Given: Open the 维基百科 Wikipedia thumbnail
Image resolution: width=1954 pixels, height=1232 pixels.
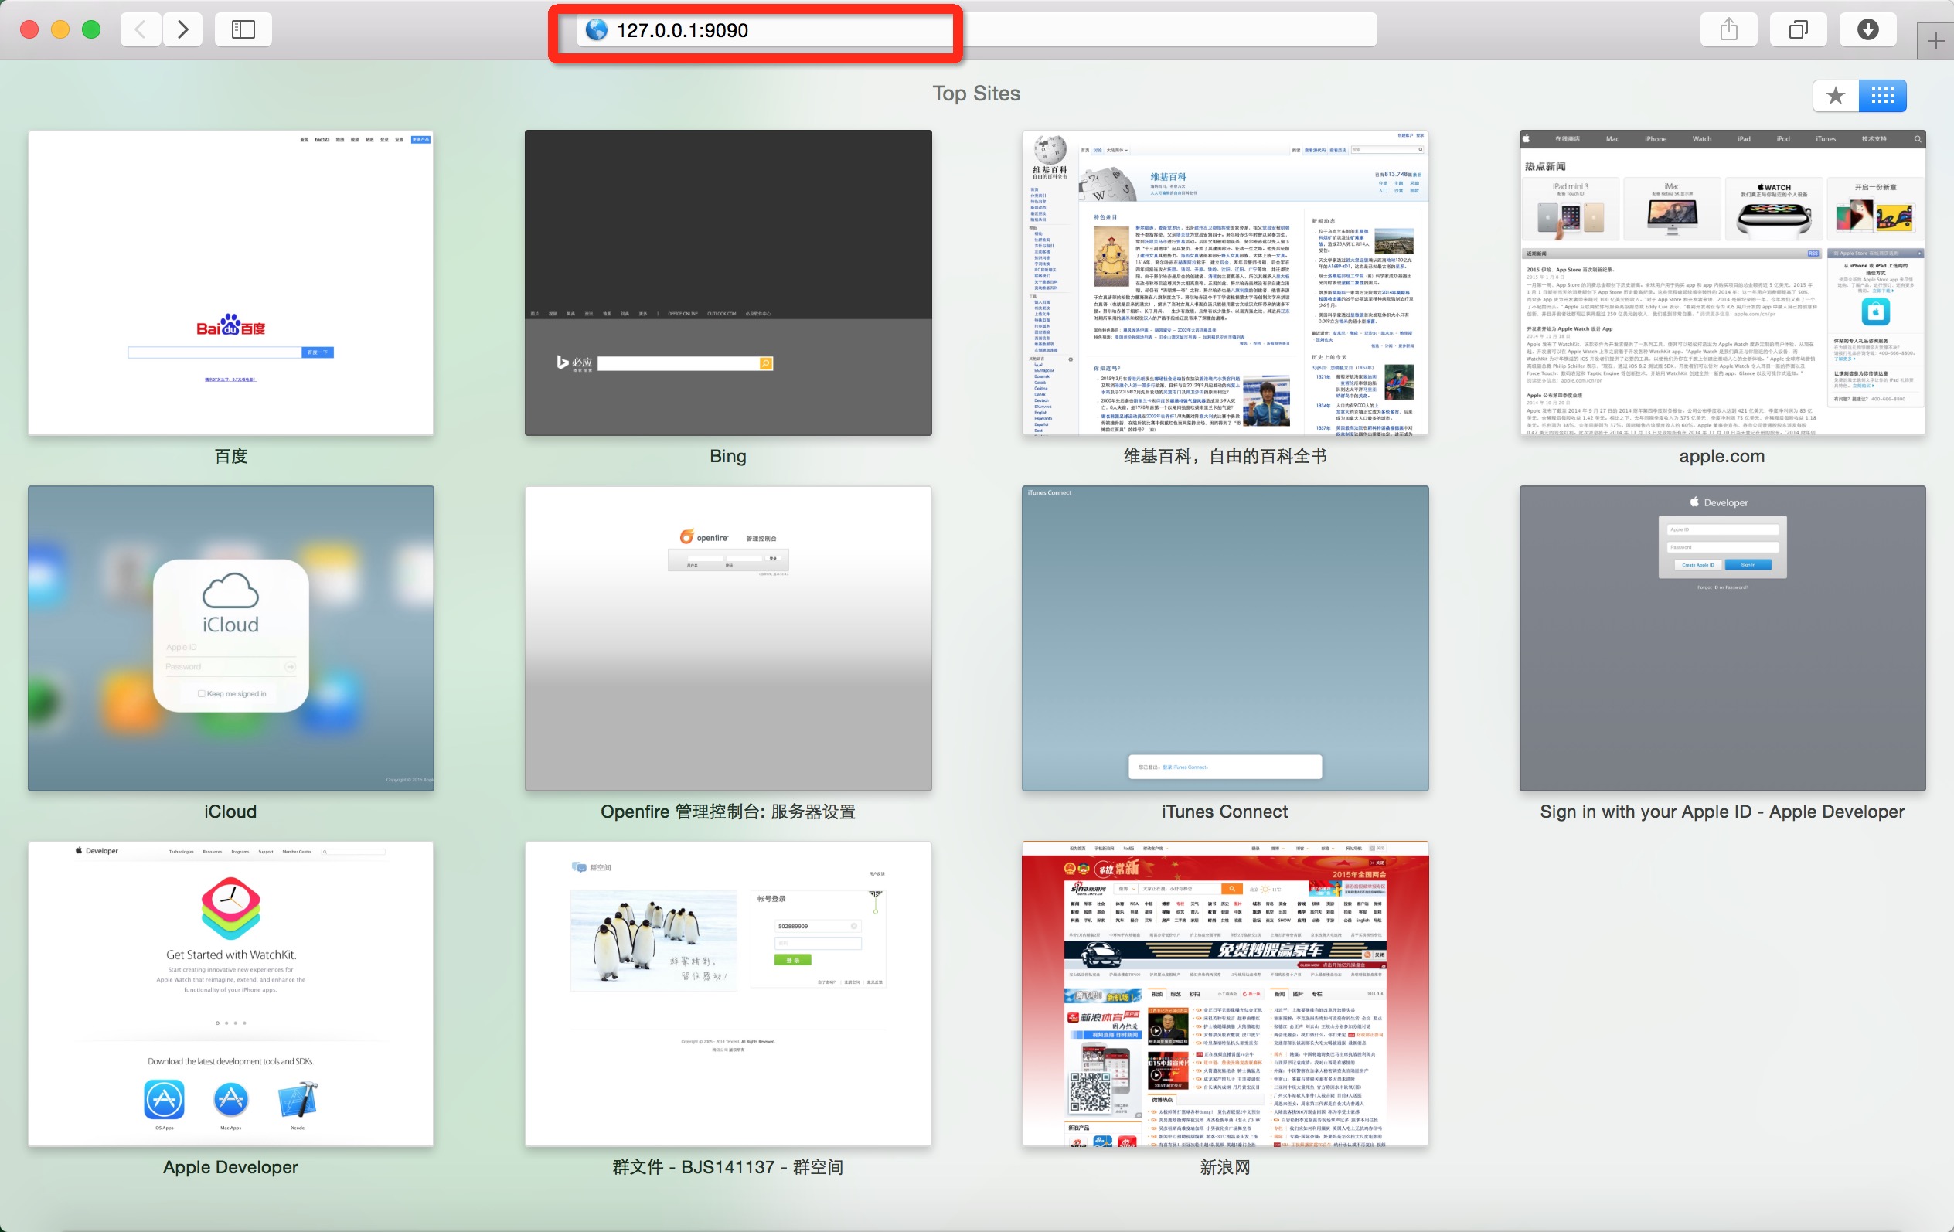Looking at the screenshot, I should 1225,282.
